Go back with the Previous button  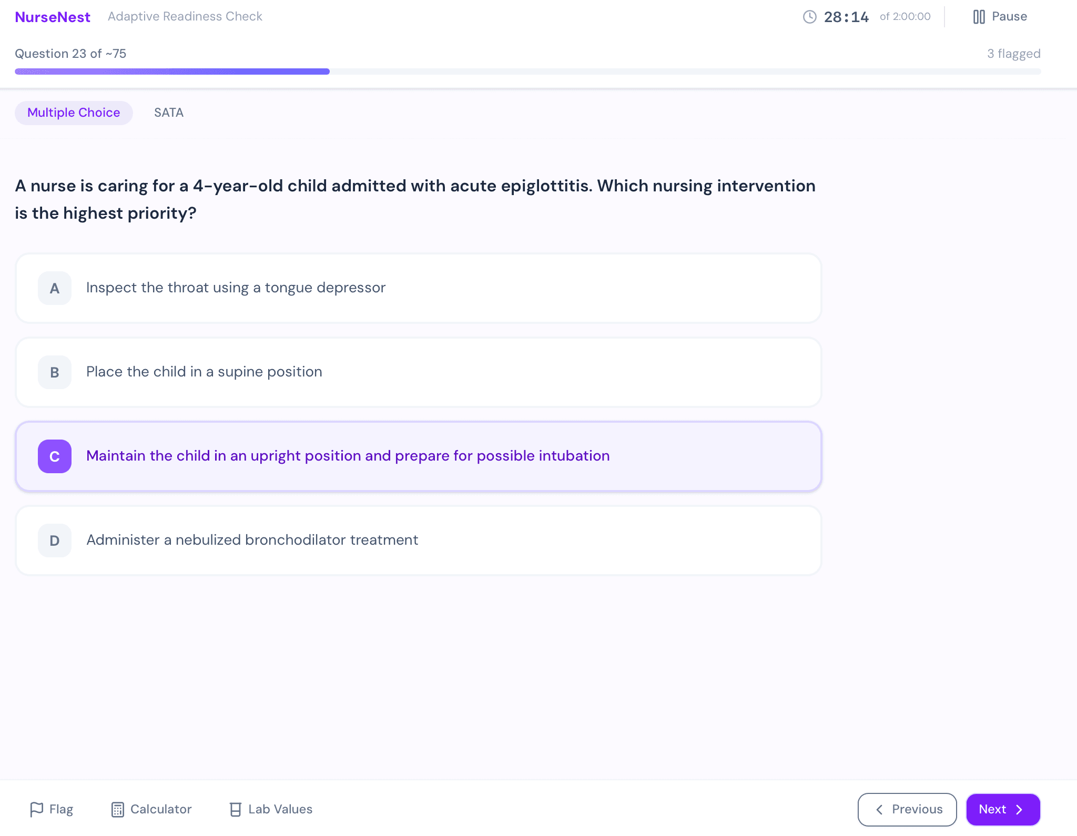click(907, 810)
